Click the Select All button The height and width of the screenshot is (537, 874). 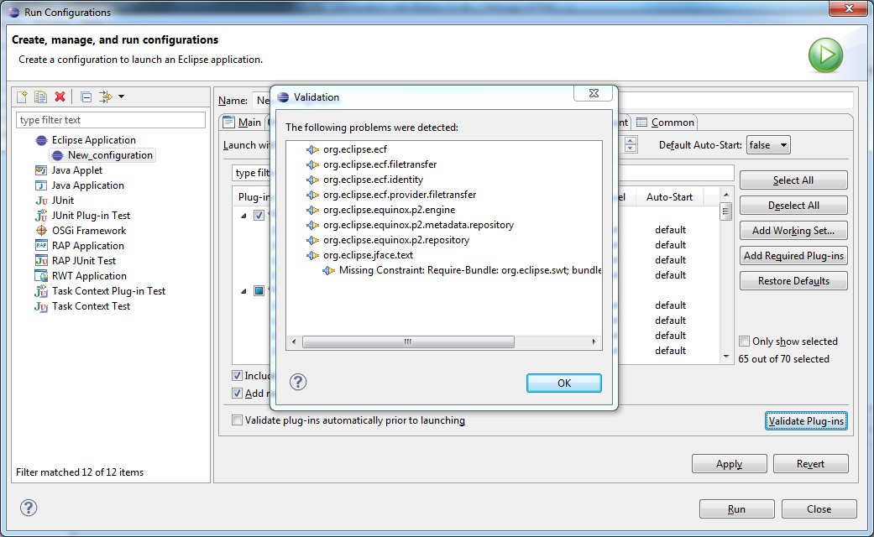click(793, 180)
